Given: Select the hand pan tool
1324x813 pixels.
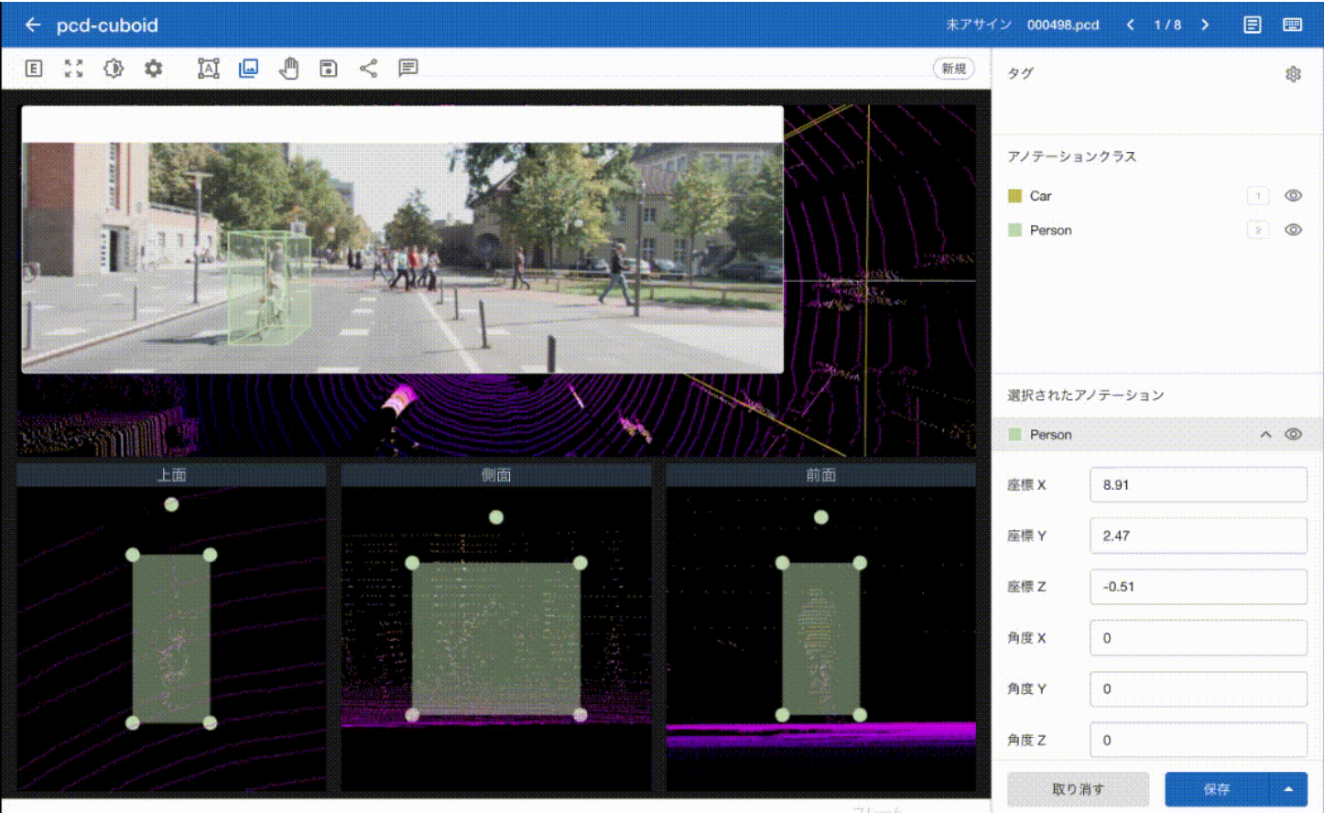Looking at the screenshot, I should click(x=288, y=69).
